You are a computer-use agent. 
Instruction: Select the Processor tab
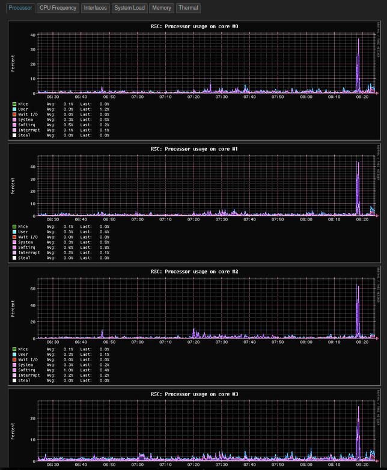pos(20,8)
